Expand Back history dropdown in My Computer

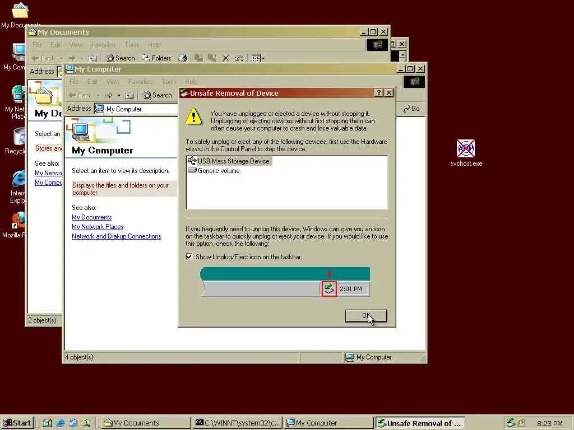pyautogui.click(x=98, y=95)
